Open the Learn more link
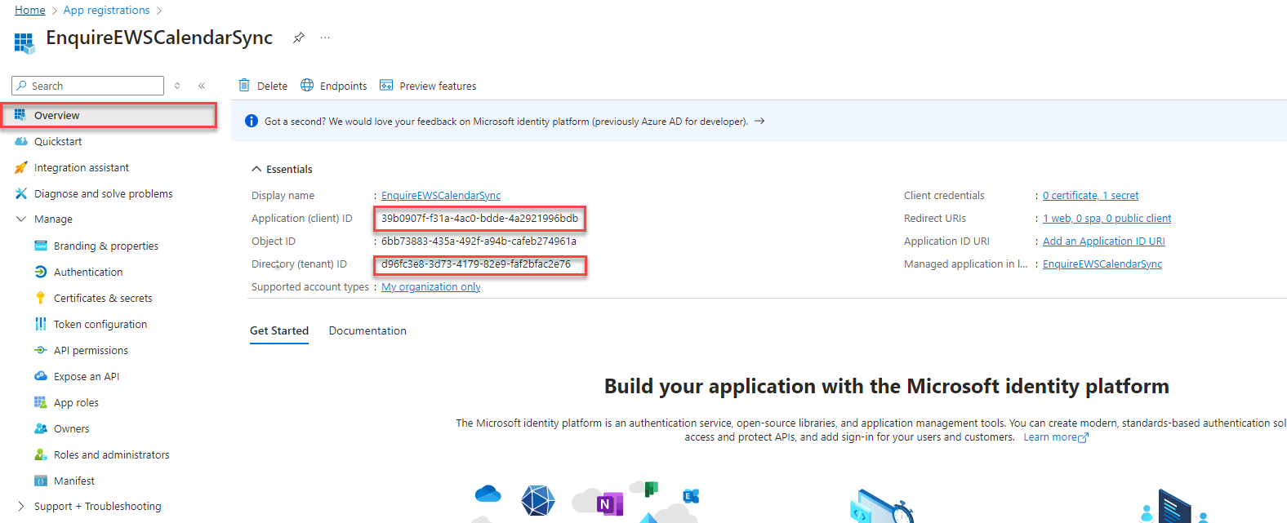Screen dimensions: 1287x523 pyautogui.click(x=1056, y=437)
